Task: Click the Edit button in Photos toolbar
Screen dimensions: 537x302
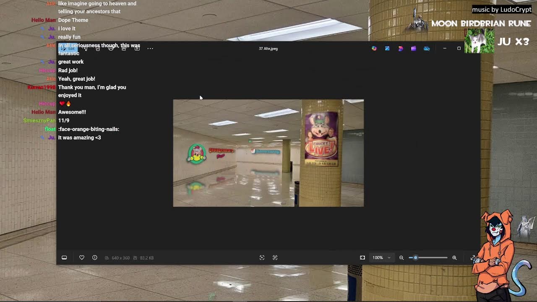Action: coord(68,48)
